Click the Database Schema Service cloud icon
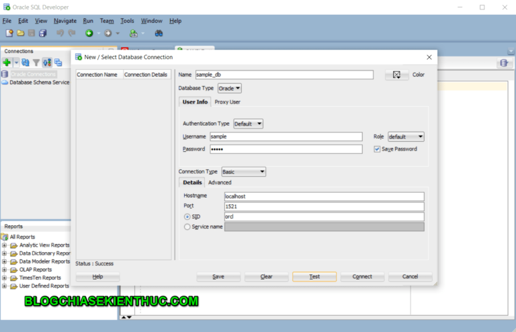Viewport: 516px width, 332px height. point(5,82)
